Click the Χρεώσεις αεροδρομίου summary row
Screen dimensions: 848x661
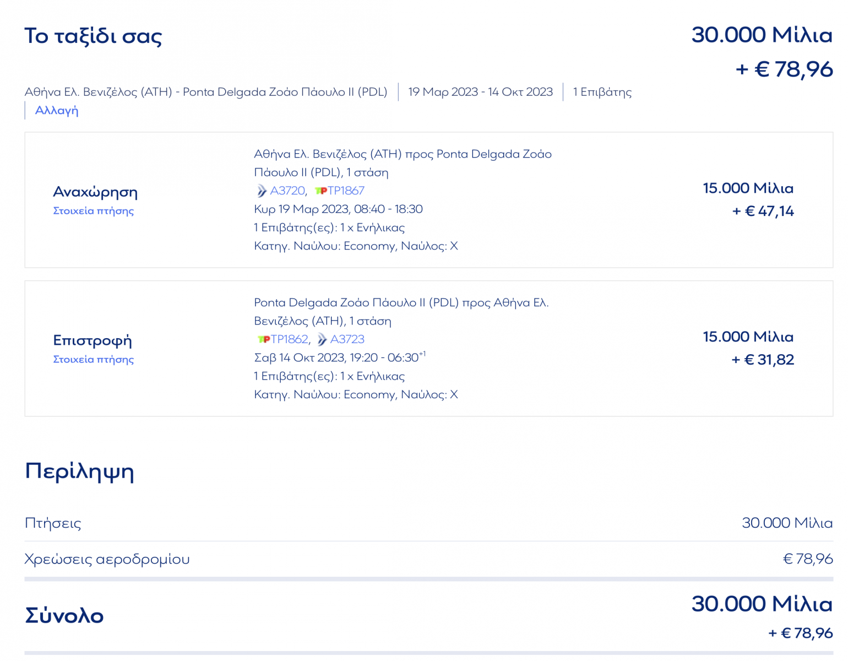[107, 560]
